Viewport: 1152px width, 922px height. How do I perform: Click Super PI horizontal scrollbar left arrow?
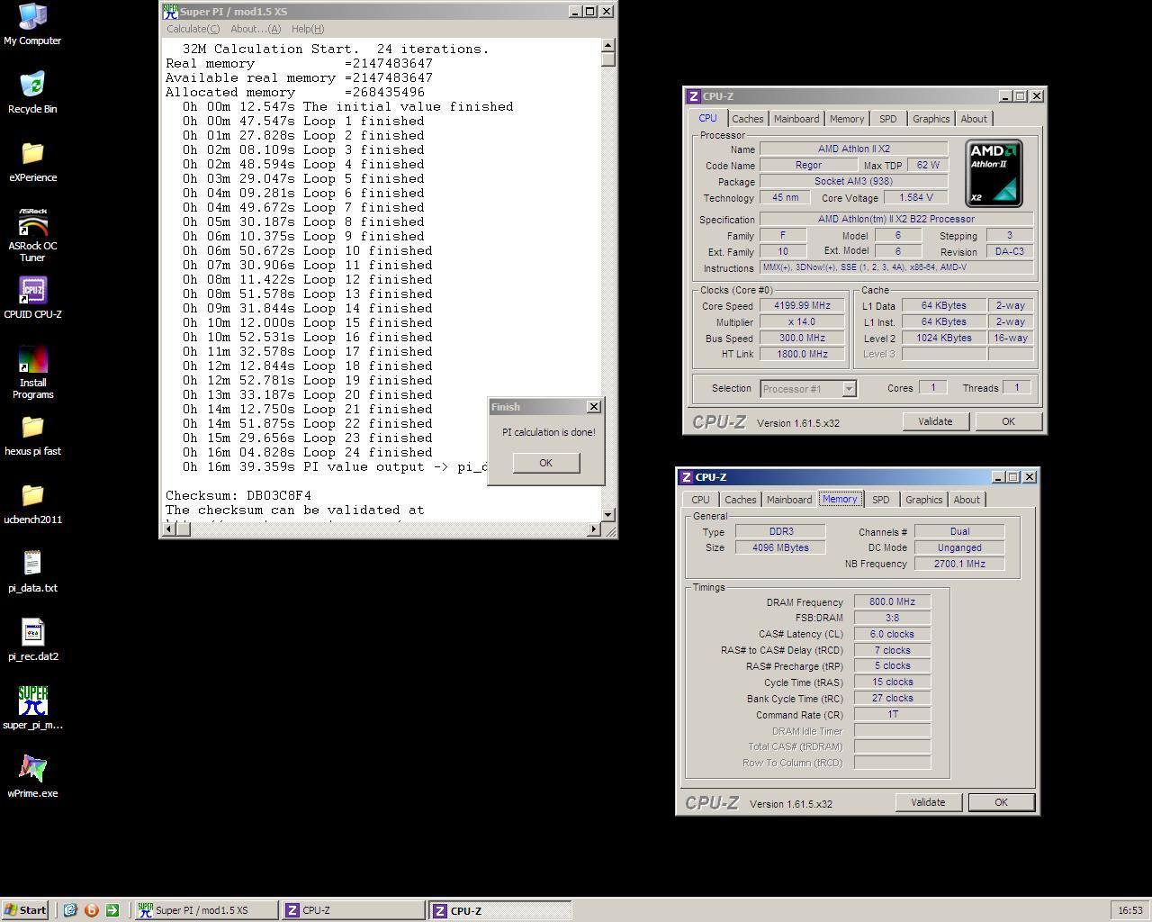(170, 529)
